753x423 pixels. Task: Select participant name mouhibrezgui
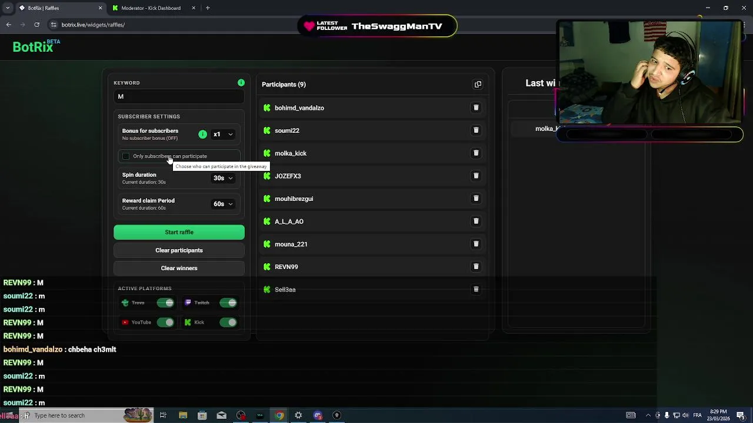pyautogui.click(x=294, y=199)
